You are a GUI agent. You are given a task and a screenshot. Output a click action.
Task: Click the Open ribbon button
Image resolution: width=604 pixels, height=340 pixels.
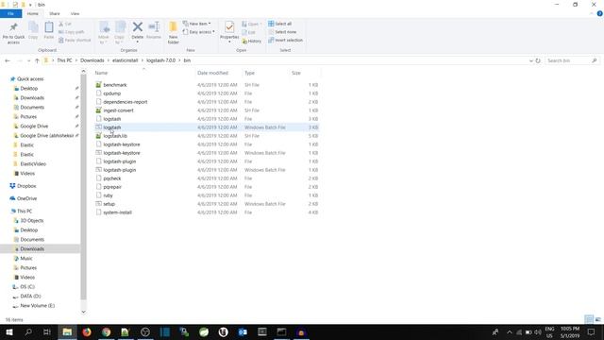[252, 24]
